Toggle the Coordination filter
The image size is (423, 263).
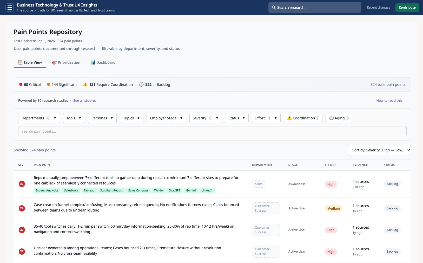tap(303, 118)
